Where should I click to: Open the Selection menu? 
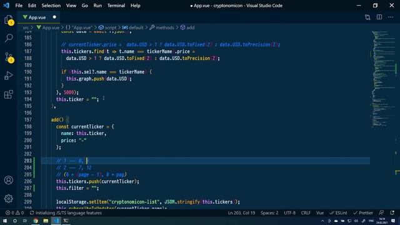pyautogui.click(x=51, y=6)
